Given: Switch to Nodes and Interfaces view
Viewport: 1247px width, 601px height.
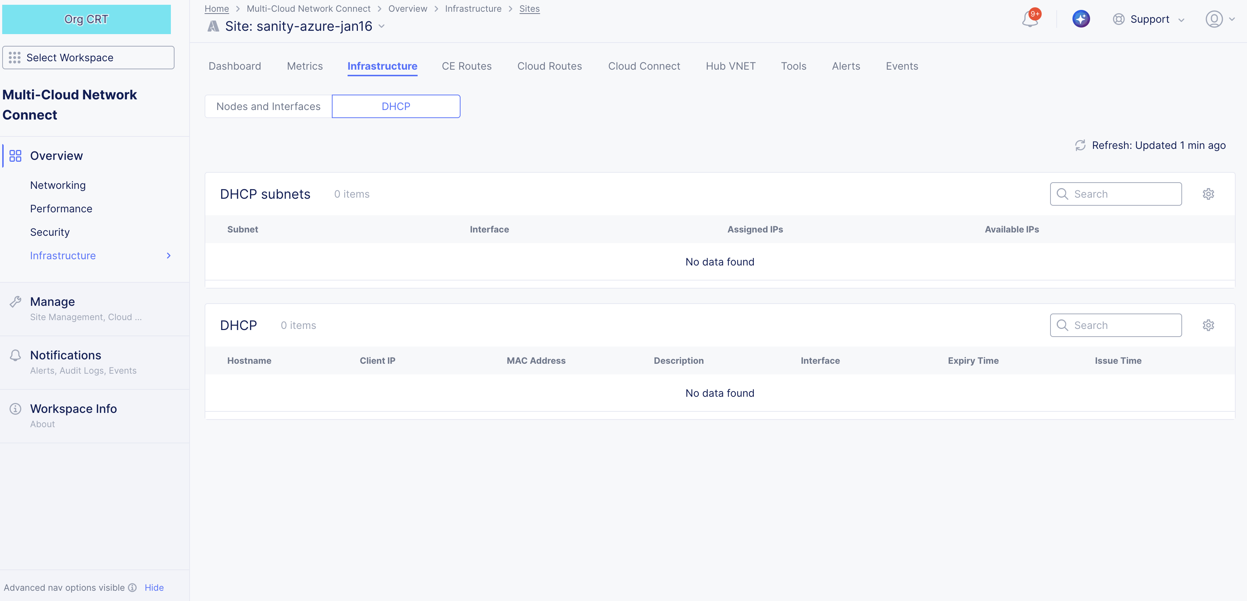Looking at the screenshot, I should point(268,107).
